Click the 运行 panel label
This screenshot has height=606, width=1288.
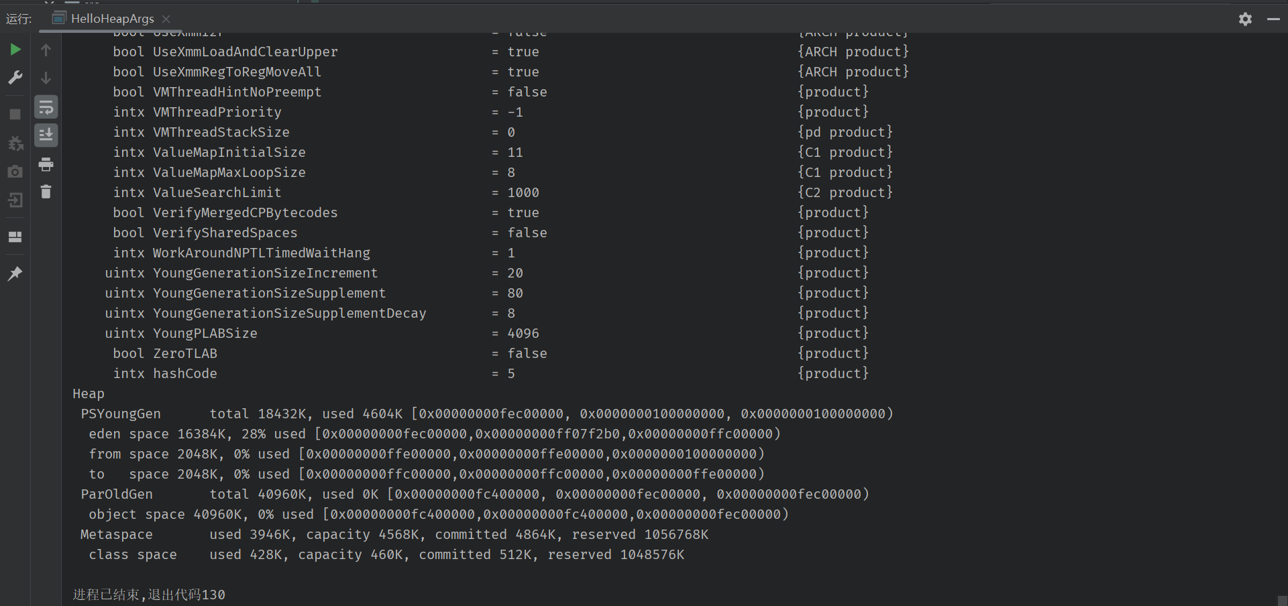pos(19,19)
